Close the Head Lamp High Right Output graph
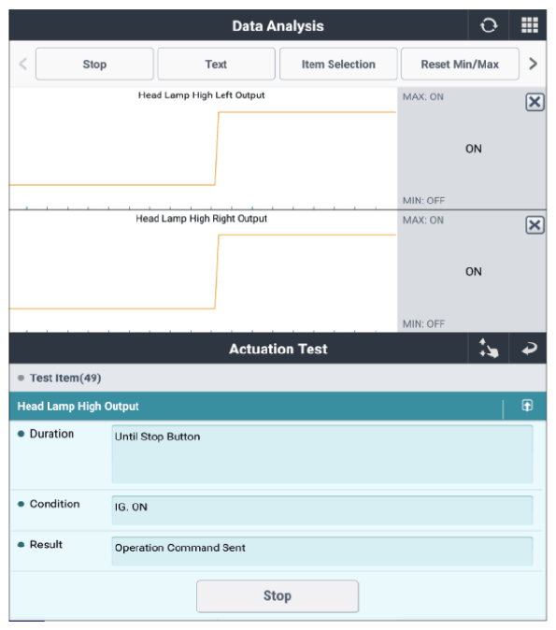This screenshot has height=630, width=556. [x=535, y=225]
